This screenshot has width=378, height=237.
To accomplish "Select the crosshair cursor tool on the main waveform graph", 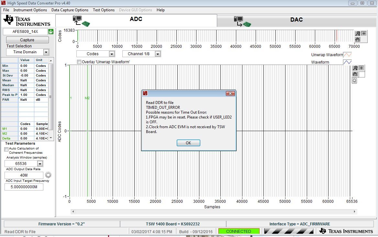I will coord(361,68).
